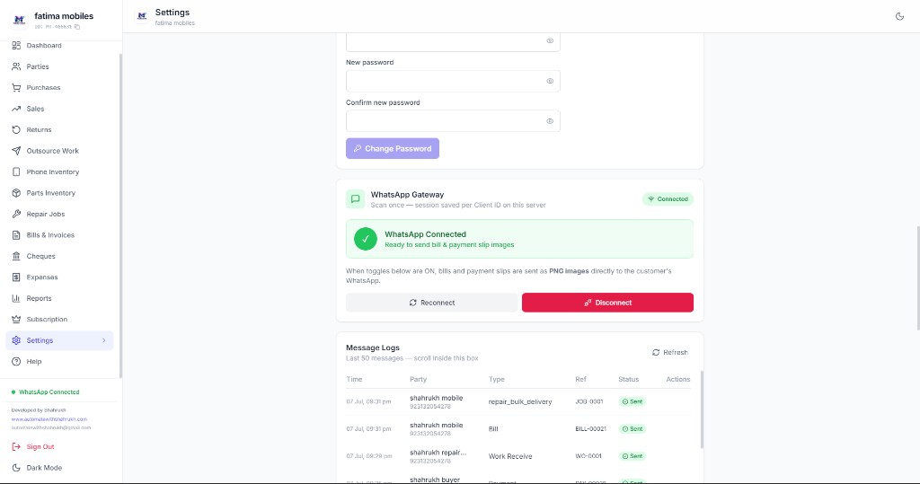
Task: Open the automatewithshahrukh.com link
Action: (49, 419)
